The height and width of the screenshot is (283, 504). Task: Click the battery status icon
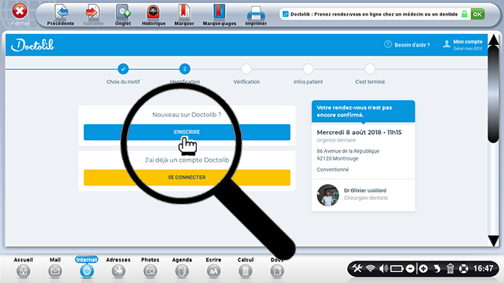click(397, 268)
